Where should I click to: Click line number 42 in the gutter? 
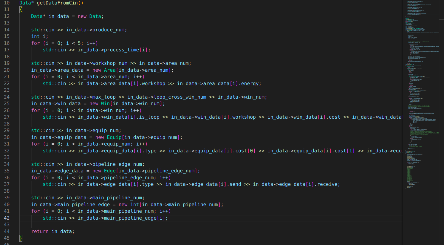pos(7,218)
